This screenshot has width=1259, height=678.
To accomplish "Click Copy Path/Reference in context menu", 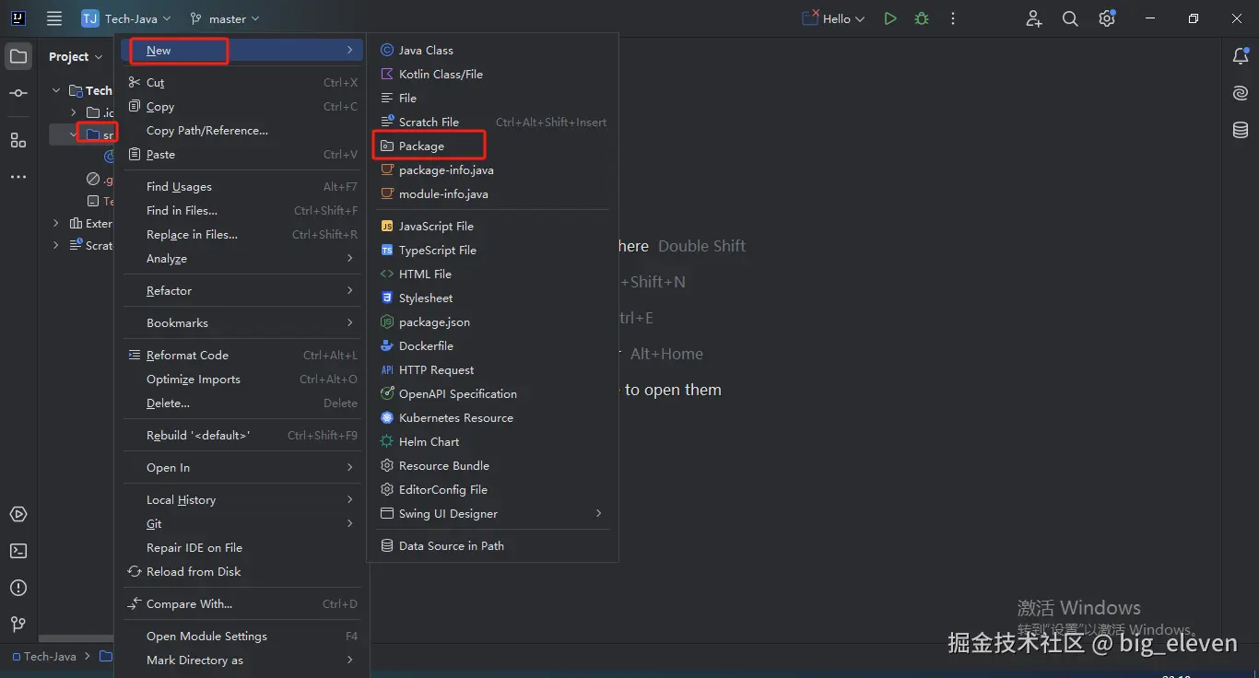I will click(242, 130).
